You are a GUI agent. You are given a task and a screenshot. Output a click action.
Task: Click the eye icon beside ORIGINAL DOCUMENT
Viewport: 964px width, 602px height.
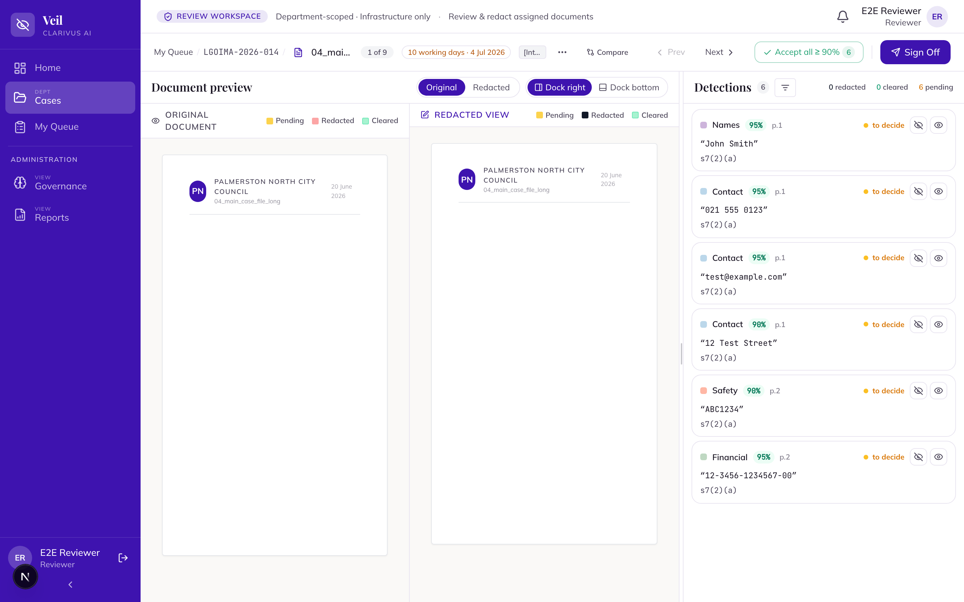pos(156,121)
